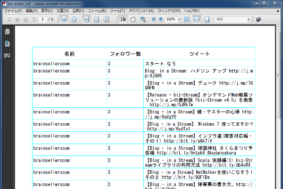Open the 表示(V) menu
Viewport: 283px width, 189px height.
pyautogui.click(x=47, y=11)
